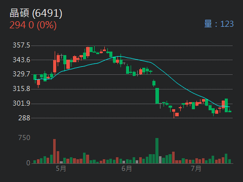Click the 288 price axis label
Screen dimensions: 243x182
[x=24, y=118]
